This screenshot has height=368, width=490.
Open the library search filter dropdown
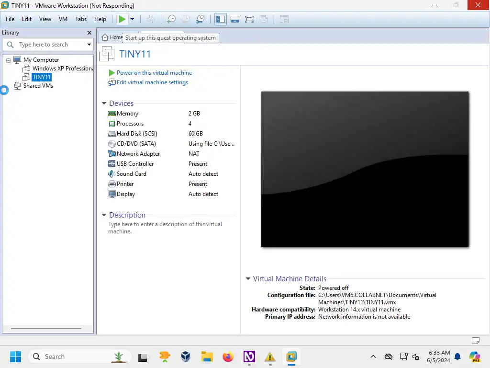tap(89, 45)
